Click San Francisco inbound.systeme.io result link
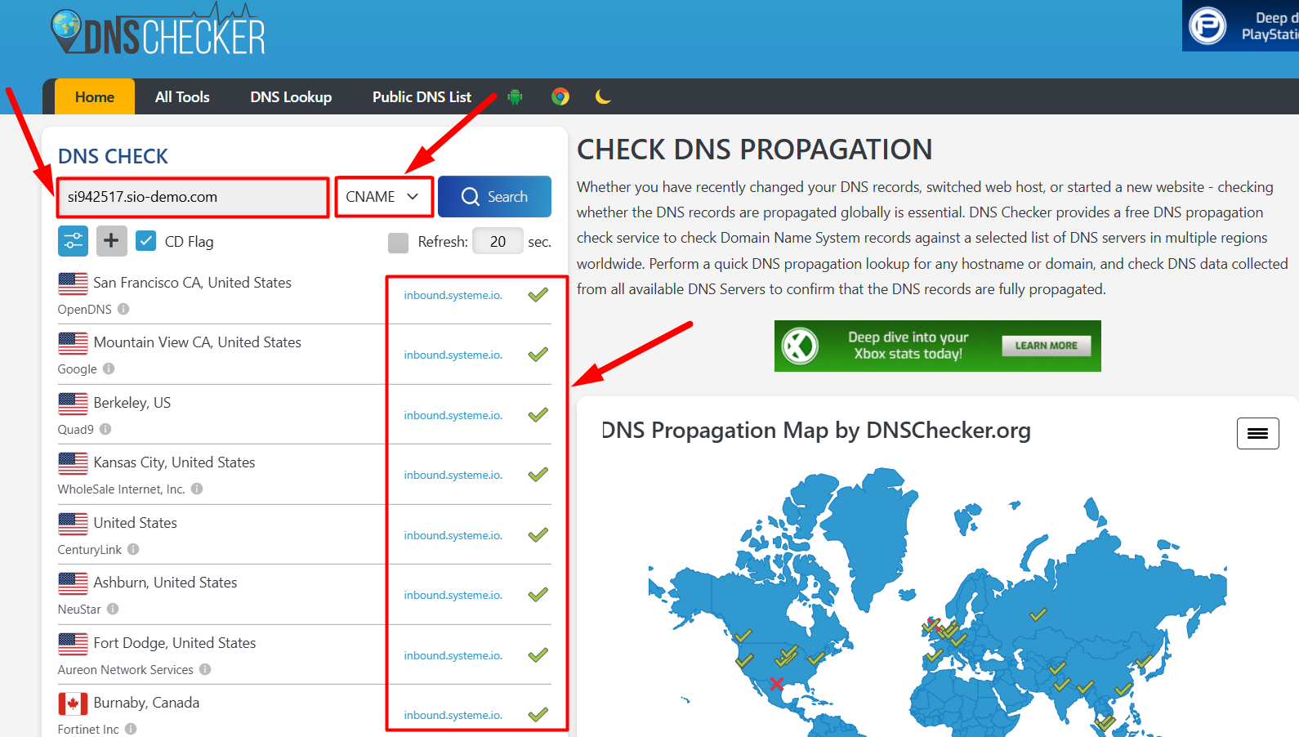 tap(453, 295)
